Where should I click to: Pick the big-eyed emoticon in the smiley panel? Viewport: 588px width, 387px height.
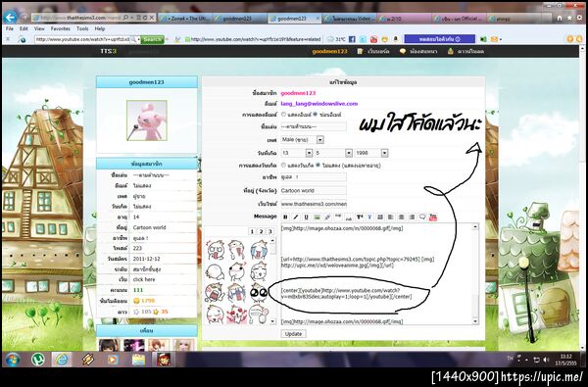(259, 292)
